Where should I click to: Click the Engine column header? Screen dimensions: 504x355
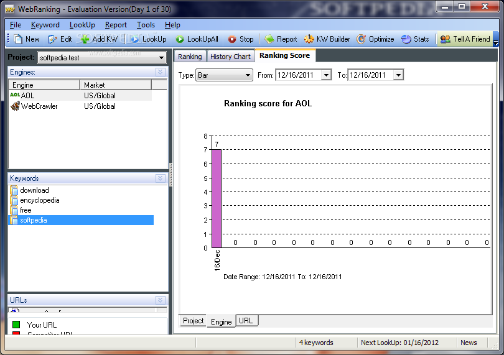pyautogui.click(x=44, y=85)
